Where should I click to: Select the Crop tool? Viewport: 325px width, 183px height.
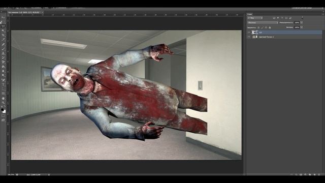[x=3, y=35]
